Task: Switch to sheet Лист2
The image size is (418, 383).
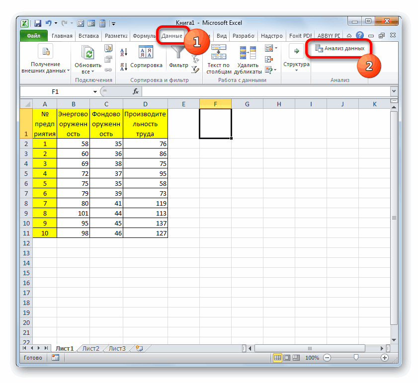Action: click(x=90, y=349)
